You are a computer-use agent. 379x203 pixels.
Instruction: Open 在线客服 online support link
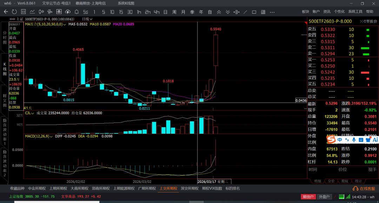(x=366, y=188)
